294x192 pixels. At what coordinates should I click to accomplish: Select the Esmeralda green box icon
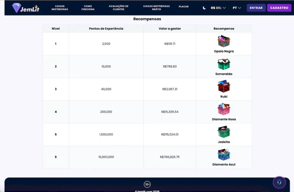224,64
